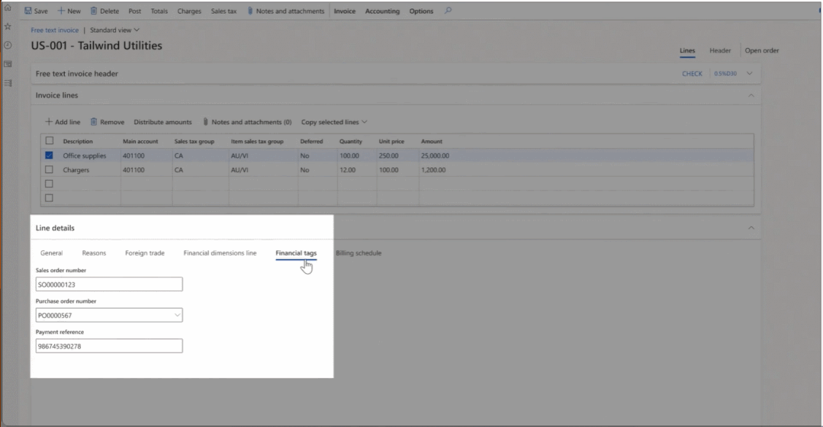Expand the Free text invoice header section chevron
This screenshot has height=427, width=823.
click(x=750, y=73)
